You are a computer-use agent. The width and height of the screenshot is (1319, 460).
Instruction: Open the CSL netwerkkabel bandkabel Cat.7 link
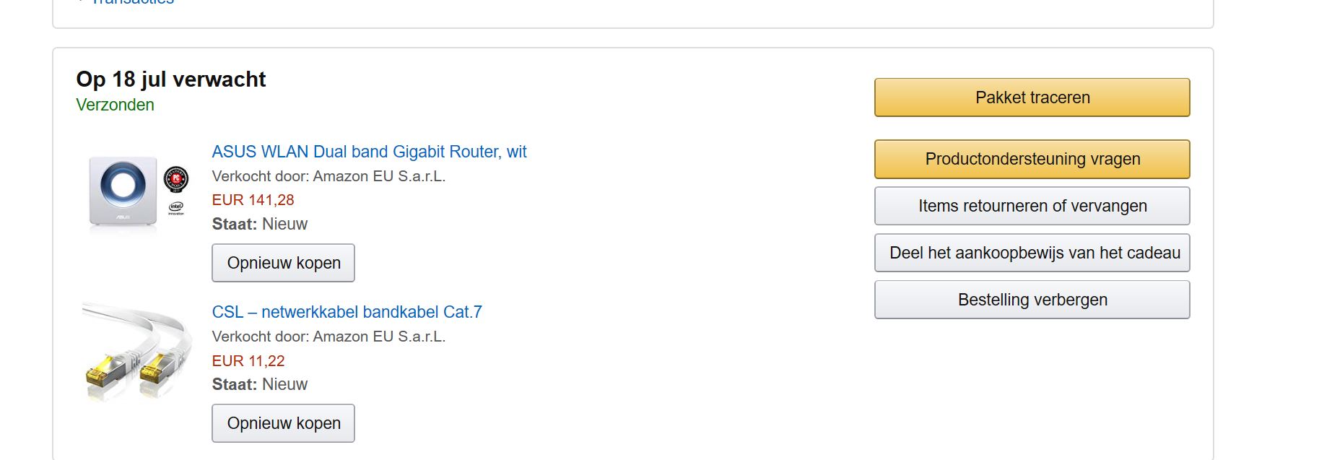(347, 312)
